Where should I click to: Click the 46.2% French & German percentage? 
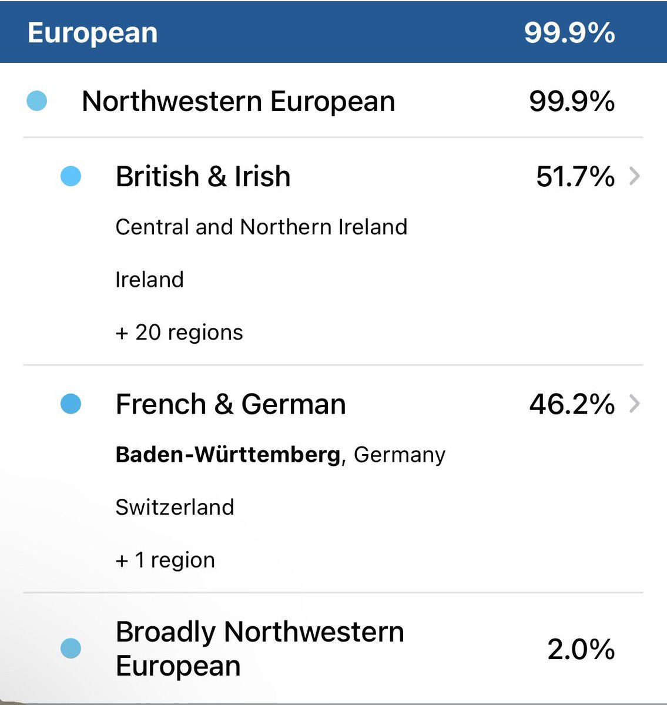click(572, 404)
